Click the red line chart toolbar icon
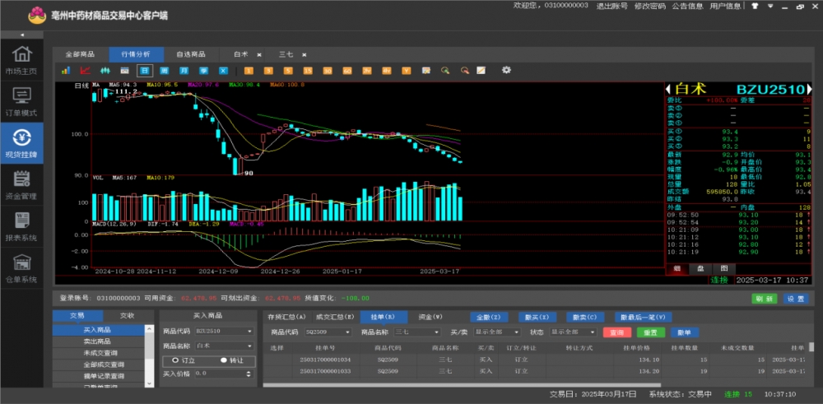Image resolution: width=823 pixels, height=404 pixels. pyautogui.click(x=86, y=71)
